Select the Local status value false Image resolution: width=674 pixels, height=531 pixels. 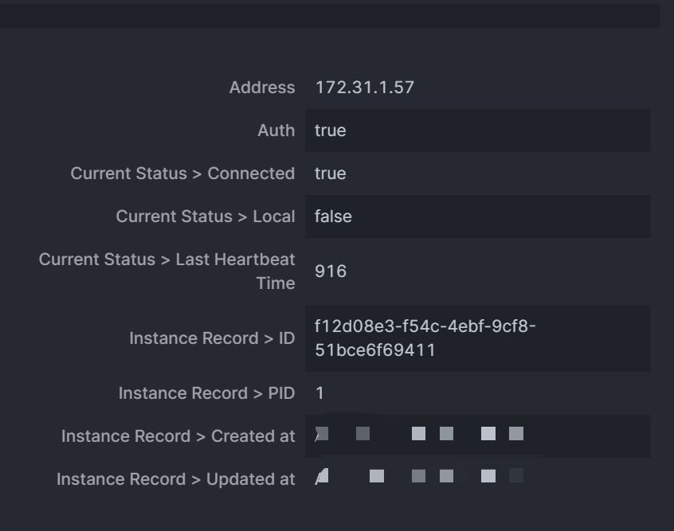coord(333,217)
